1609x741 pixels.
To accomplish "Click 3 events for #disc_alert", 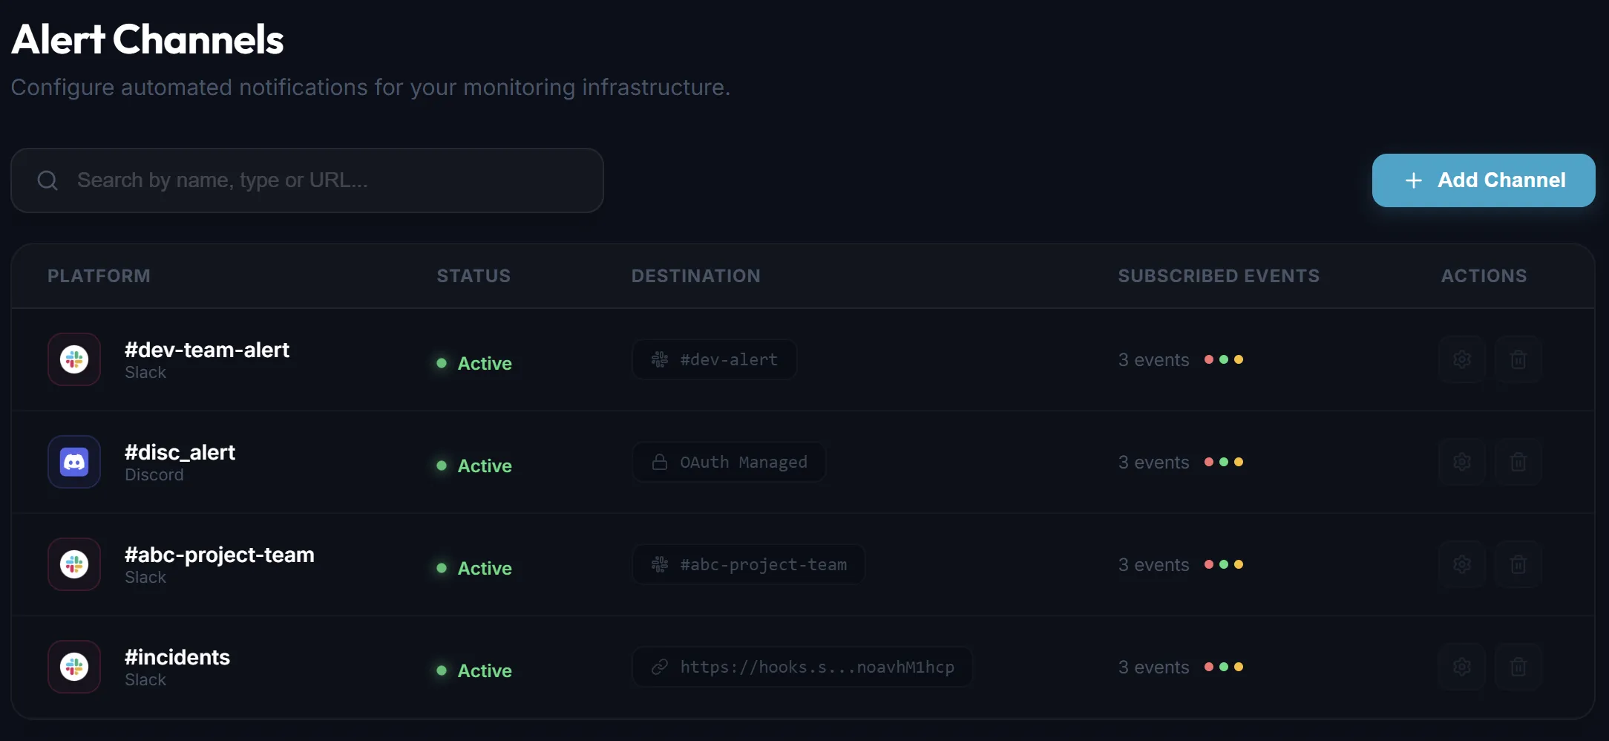I will pos(1153,463).
